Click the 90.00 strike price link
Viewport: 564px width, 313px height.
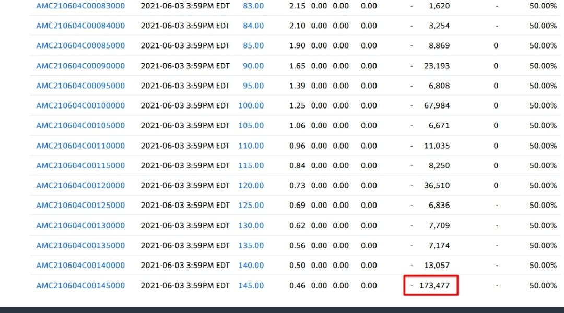253,66
